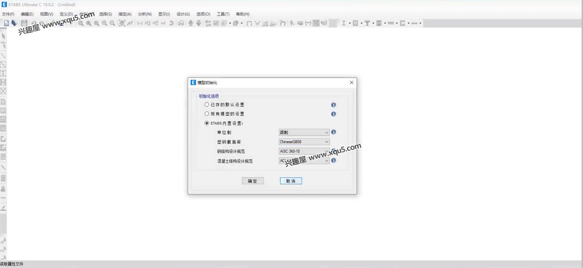Click the Restore Full View zoom icon
583x268 pixels.
(x=89, y=23)
